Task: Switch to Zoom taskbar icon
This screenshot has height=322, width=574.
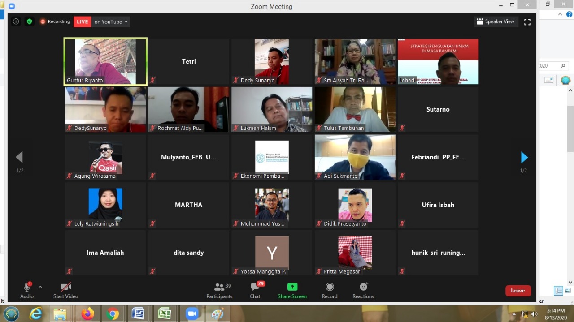Action: 192,314
